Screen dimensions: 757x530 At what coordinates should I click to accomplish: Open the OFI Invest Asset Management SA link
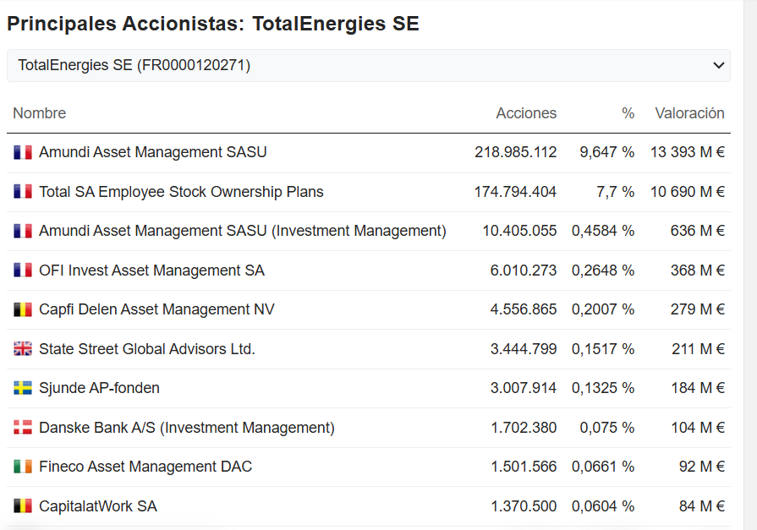point(151,270)
